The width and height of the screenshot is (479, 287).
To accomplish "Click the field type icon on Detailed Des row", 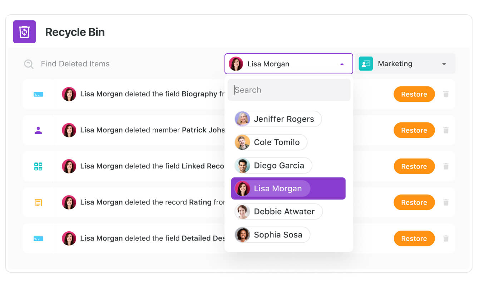I will click(x=38, y=238).
